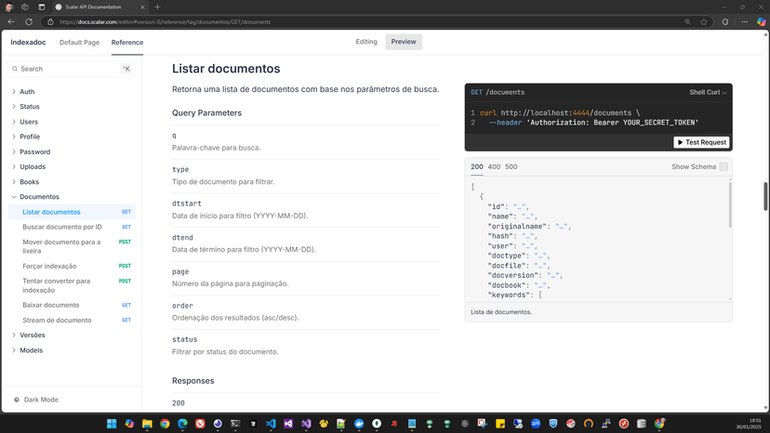This screenshot has height=433, width=770.
Task: Click the site info lock icon
Action: point(50,21)
